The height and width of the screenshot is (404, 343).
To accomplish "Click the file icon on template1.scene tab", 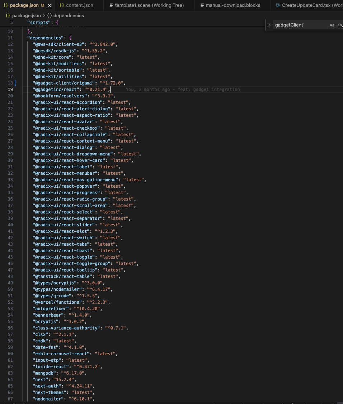I will pyautogui.click(x=111, y=5).
